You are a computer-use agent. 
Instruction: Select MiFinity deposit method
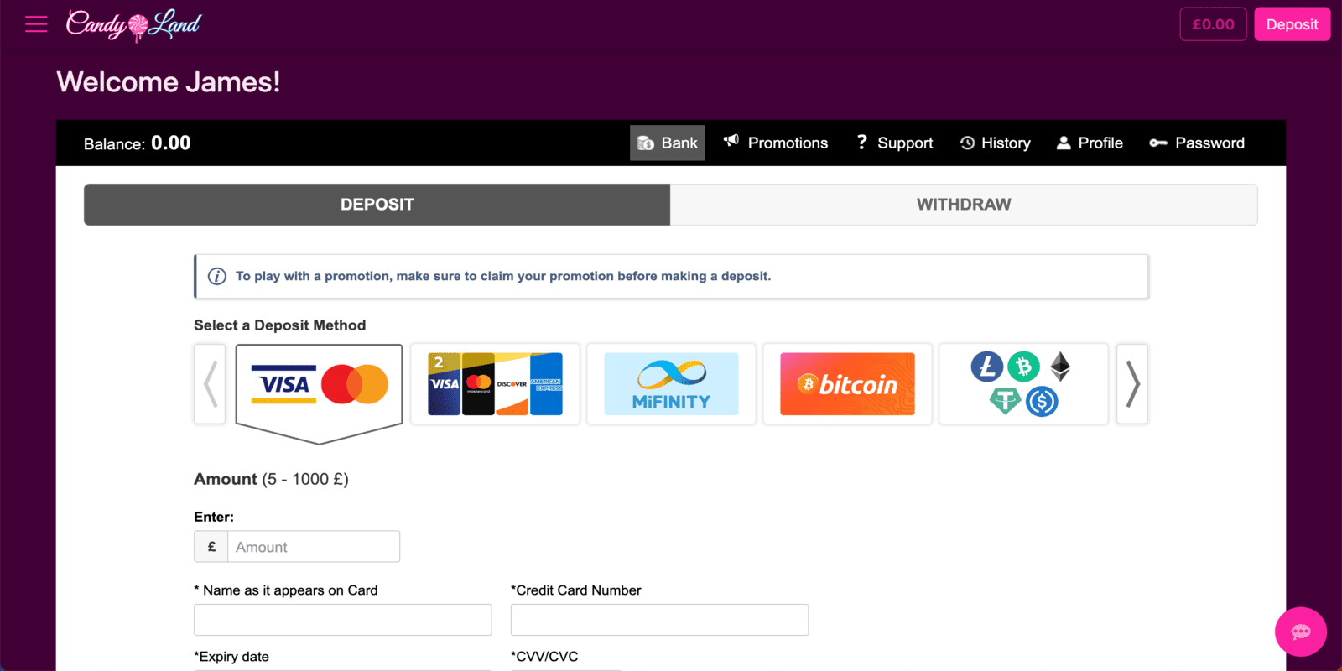[671, 384]
